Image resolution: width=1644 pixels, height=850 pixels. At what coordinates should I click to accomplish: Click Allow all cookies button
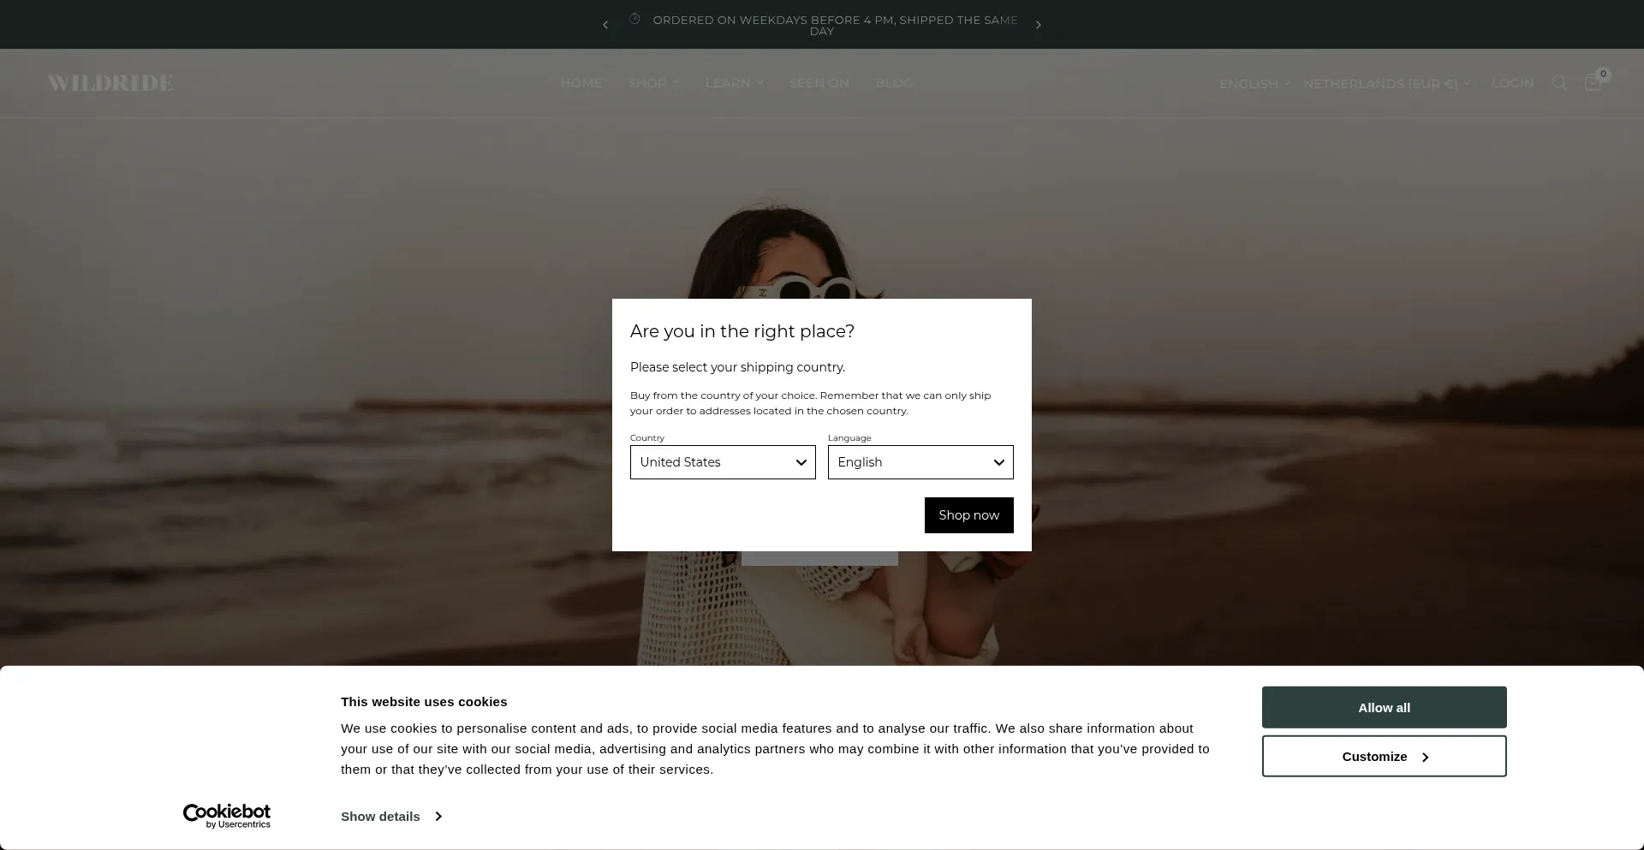(x=1384, y=708)
